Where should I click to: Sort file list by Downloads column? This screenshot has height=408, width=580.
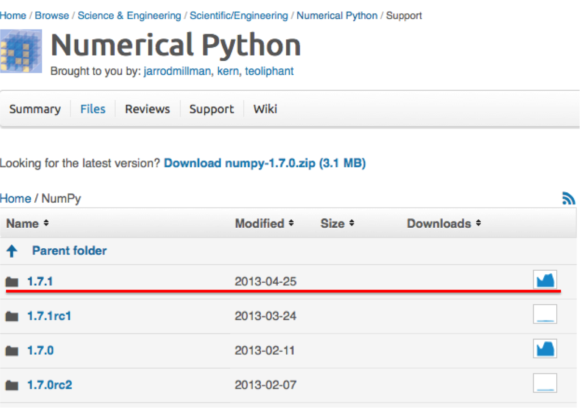(444, 223)
